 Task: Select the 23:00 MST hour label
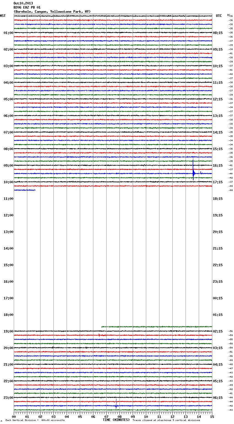coord(9,398)
